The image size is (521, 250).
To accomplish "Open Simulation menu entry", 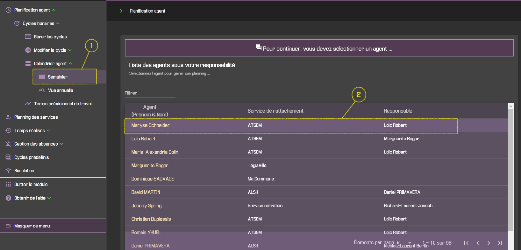I will tap(24, 171).
